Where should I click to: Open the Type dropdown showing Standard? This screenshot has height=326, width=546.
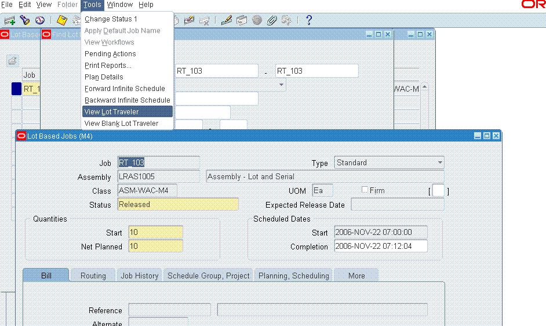440,162
